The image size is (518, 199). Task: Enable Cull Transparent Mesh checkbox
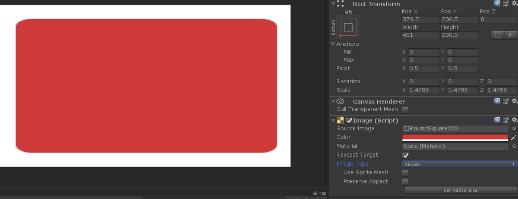click(x=405, y=110)
